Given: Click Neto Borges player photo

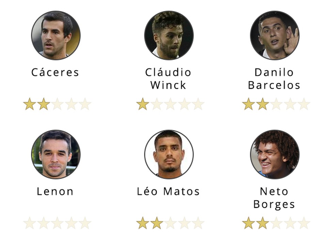Looking at the screenshot, I should 274,154.
